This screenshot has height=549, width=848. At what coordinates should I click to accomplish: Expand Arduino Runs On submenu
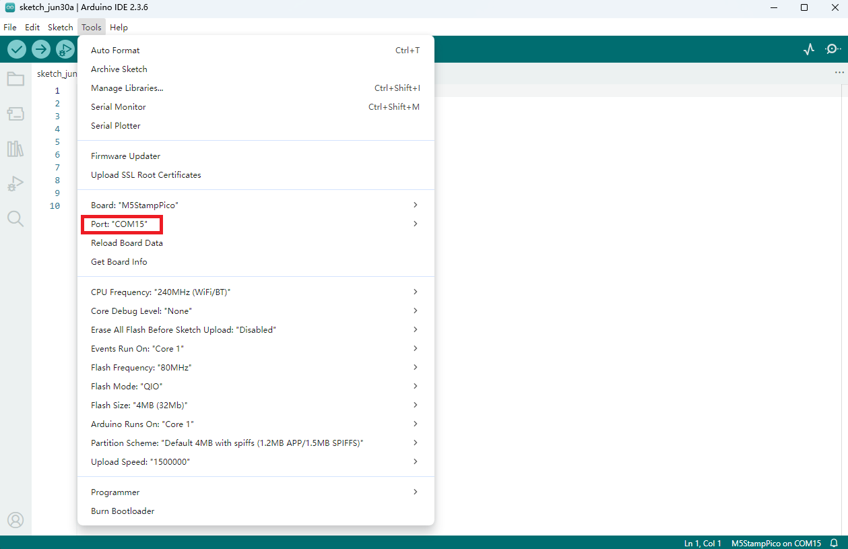point(256,424)
